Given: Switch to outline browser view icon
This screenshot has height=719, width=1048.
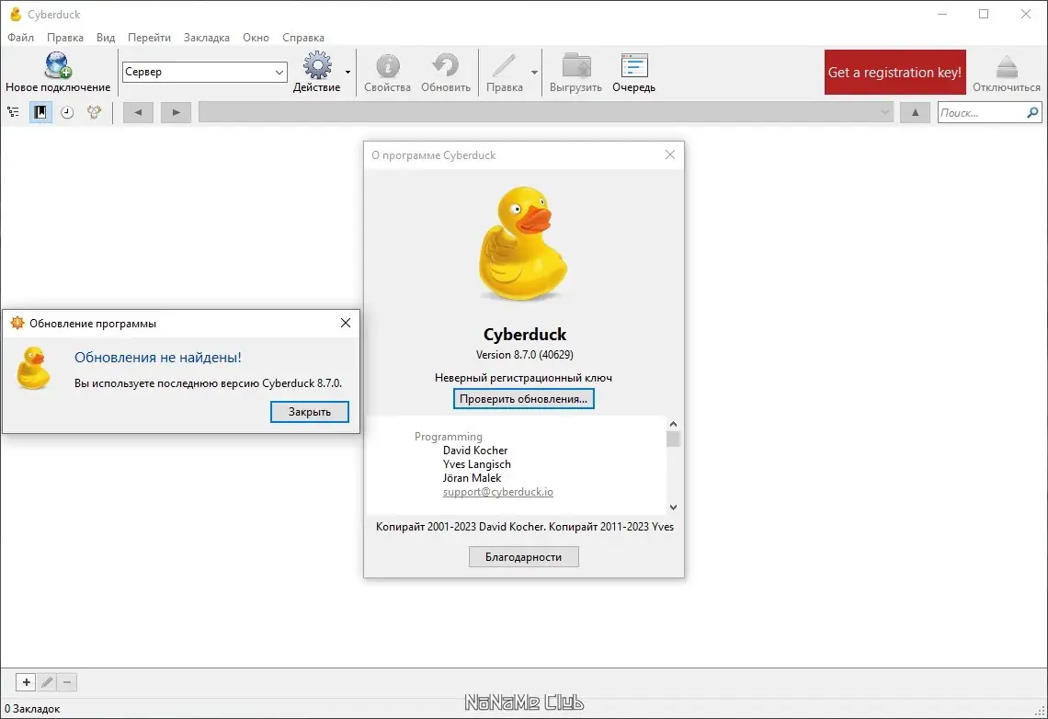Looking at the screenshot, I should [x=14, y=112].
